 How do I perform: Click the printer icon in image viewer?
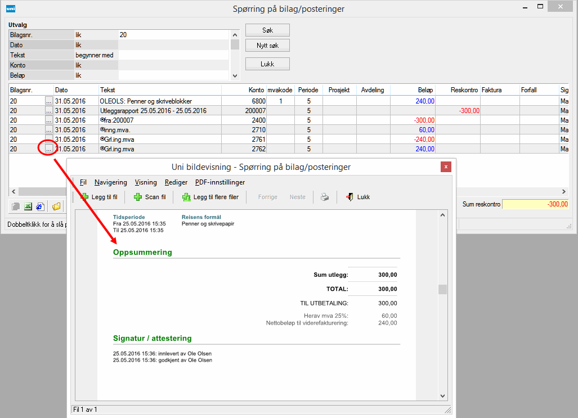(x=325, y=197)
